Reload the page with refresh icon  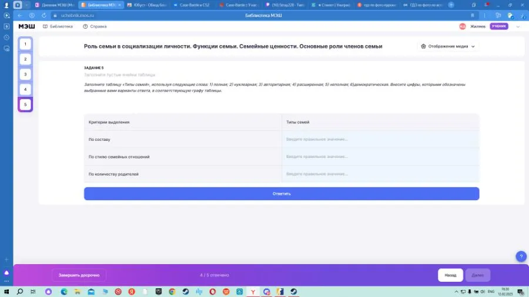click(x=44, y=15)
